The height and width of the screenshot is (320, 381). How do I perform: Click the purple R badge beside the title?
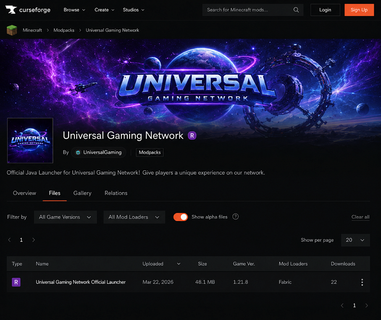point(192,136)
